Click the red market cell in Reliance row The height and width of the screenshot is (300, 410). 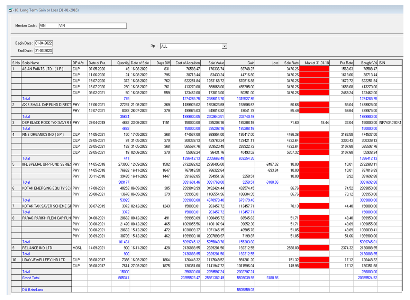click(x=314, y=248)
